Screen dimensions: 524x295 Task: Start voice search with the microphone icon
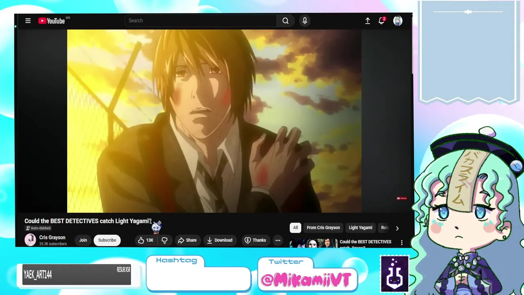[x=305, y=20]
